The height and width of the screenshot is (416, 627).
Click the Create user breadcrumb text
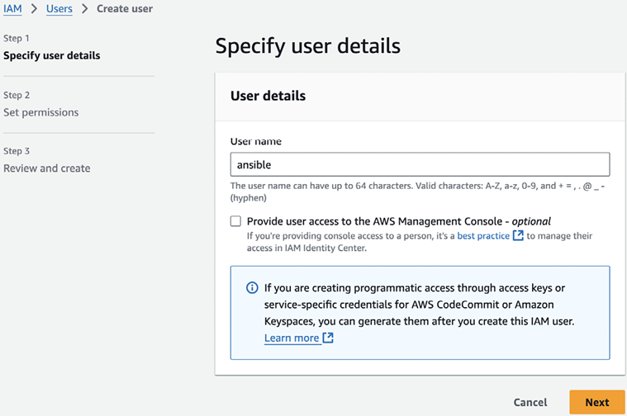pos(125,9)
